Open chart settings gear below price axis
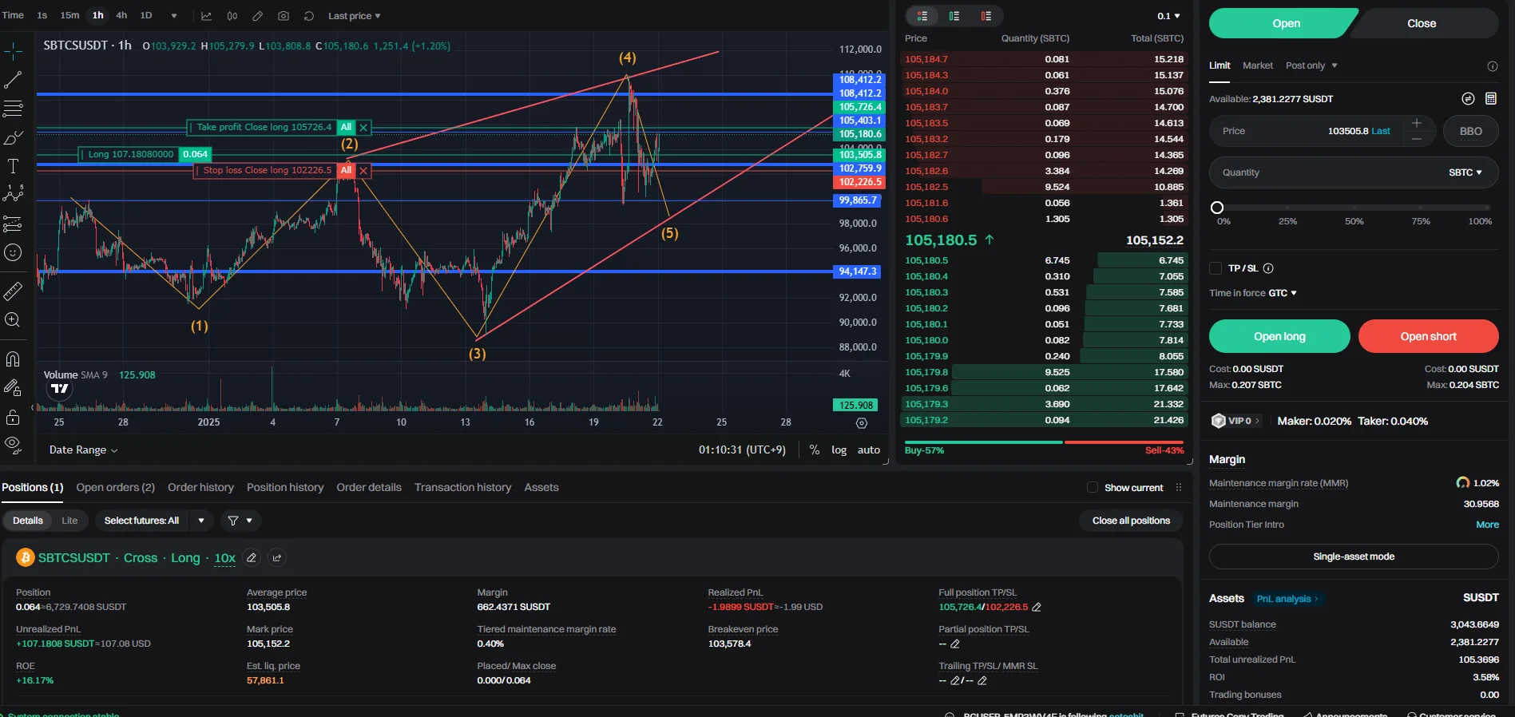1515x717 pixels. click(x=862, y=423)
